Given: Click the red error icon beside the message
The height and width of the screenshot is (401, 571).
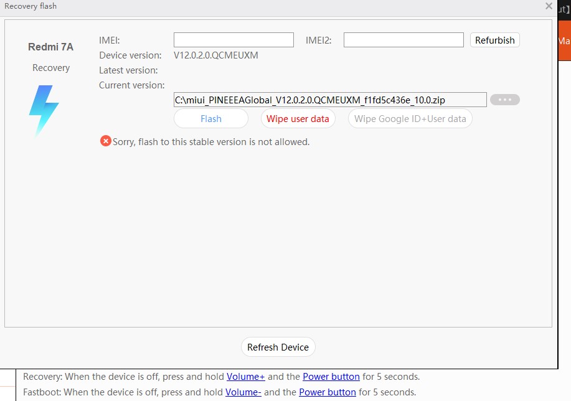Looking at the screenshot, I should 106,141.
